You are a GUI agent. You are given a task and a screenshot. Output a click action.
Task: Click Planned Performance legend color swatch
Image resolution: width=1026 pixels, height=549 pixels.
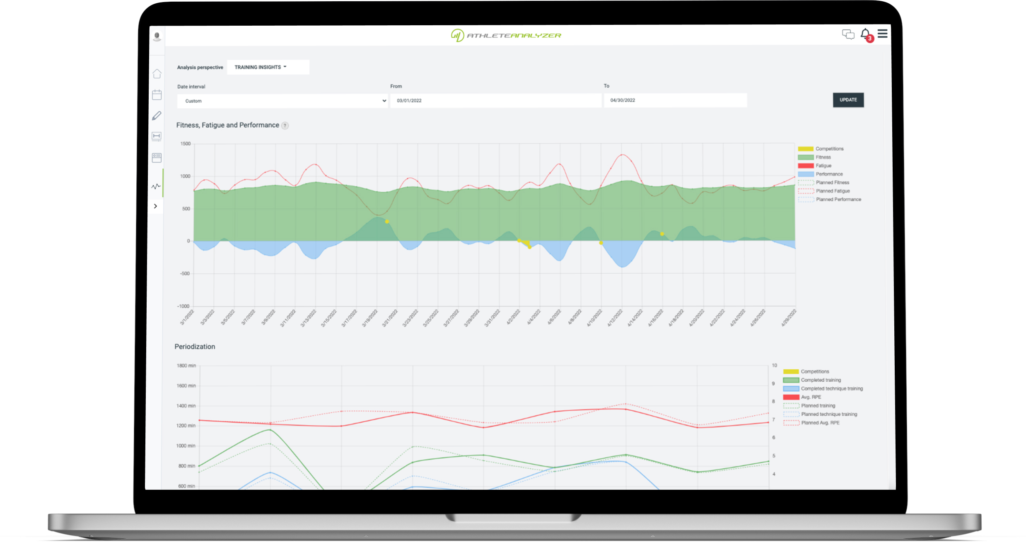(x=806, y=200)
